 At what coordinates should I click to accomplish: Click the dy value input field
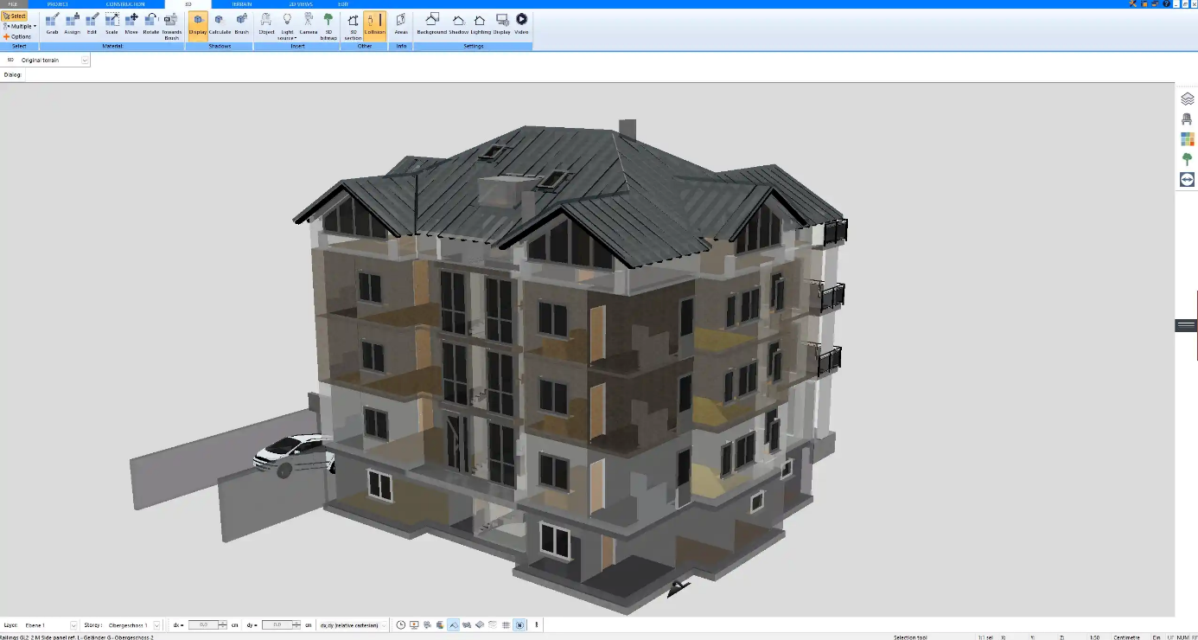point(277,624)
